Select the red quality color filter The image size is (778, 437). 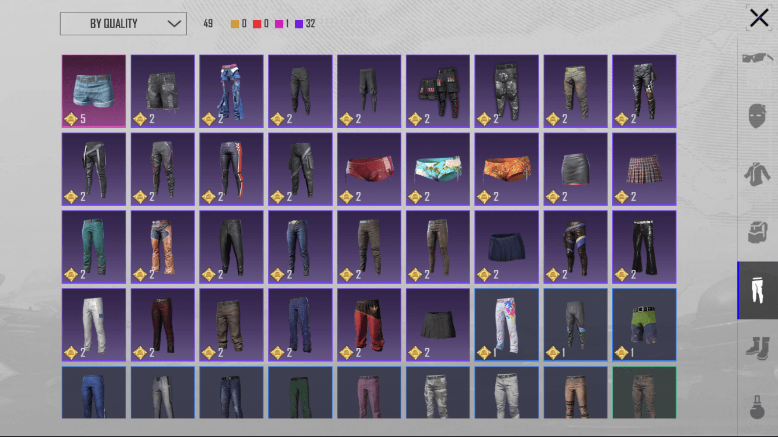257,24
